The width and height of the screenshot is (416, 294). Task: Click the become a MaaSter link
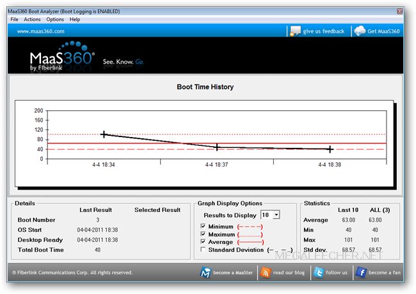(233, 272)
